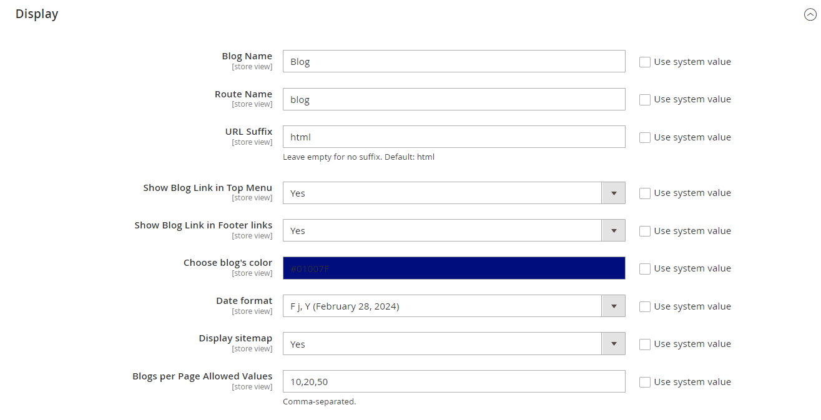821x420 pixels.
Task: Click the Blogs per Page Allowed Values field
Action: click(x=453, y=381)
